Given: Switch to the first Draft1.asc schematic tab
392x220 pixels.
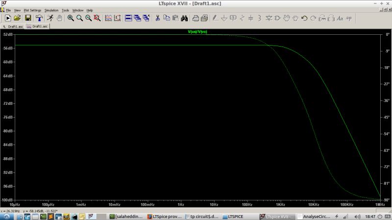Looking at the screenshot, I should 13,26.
